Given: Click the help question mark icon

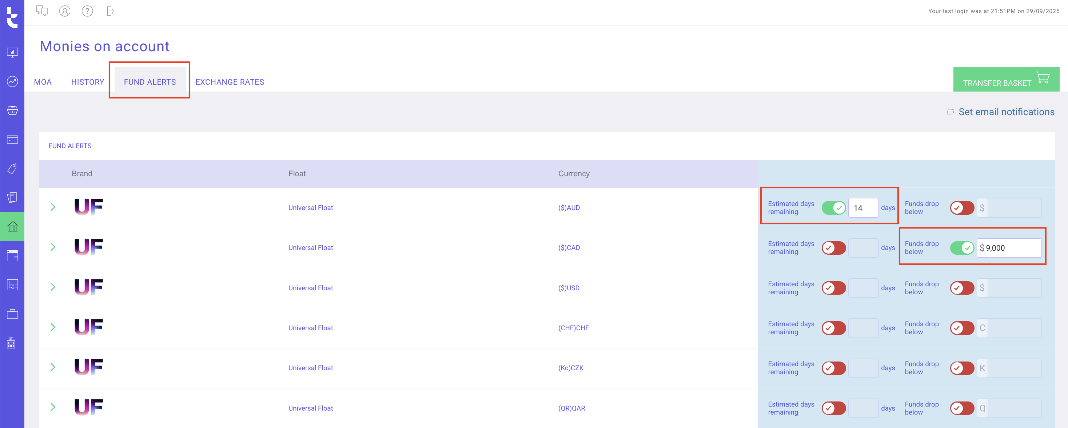Looking at the screenshot, I should click(87, 11).
